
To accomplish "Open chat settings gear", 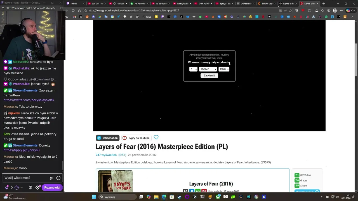I will pyautogui.click(x=37, y=188).
